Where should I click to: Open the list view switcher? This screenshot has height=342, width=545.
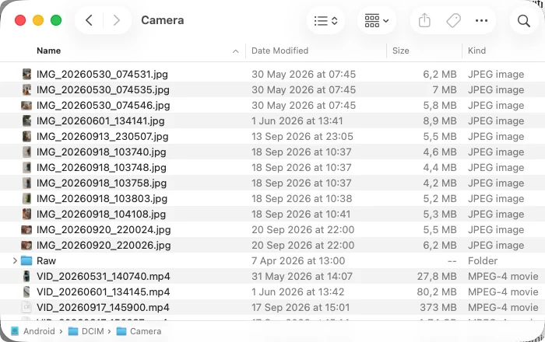(325, 21)
